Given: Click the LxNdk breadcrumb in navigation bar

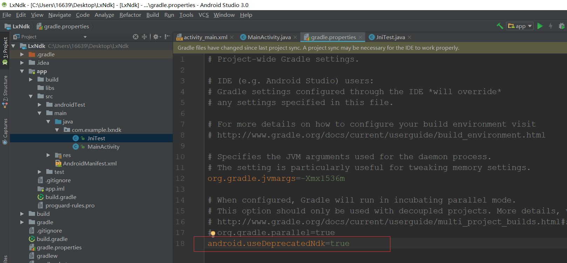Looking at the screenshot, I should [17, 26].
